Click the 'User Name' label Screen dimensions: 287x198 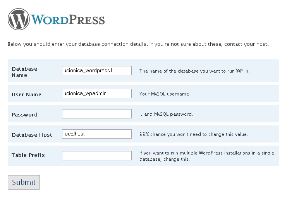[x=26, y=94]
